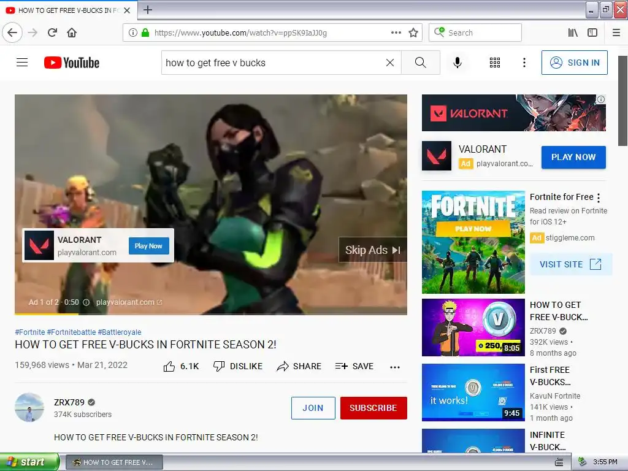The width and height of the screenshot is (628, 471).
Task: Click the Valorant logo in video overlay ad
Action: pos(39,245)
